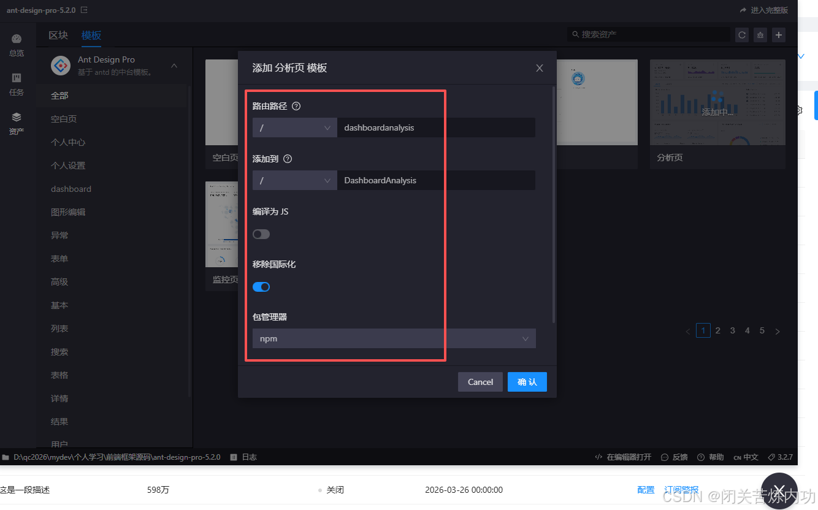Go to previous page with left arrow
818x510 pixels.
[x=688, y=331]
